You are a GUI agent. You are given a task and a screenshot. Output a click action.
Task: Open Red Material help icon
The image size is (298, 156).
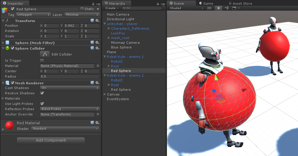tap(92, 123)
